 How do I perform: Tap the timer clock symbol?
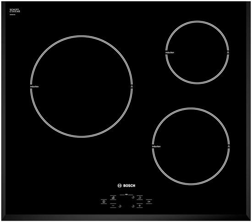140,198
